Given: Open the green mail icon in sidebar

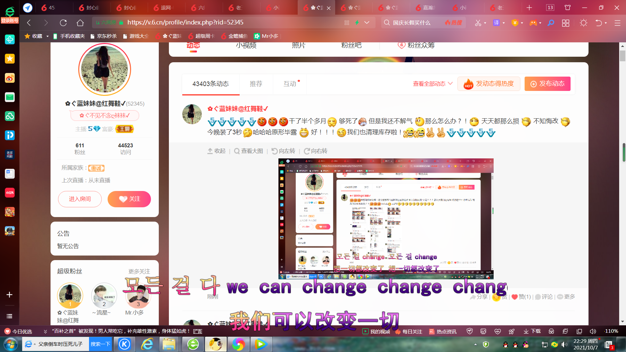Looking at the screenshot, I should point(10,97).
